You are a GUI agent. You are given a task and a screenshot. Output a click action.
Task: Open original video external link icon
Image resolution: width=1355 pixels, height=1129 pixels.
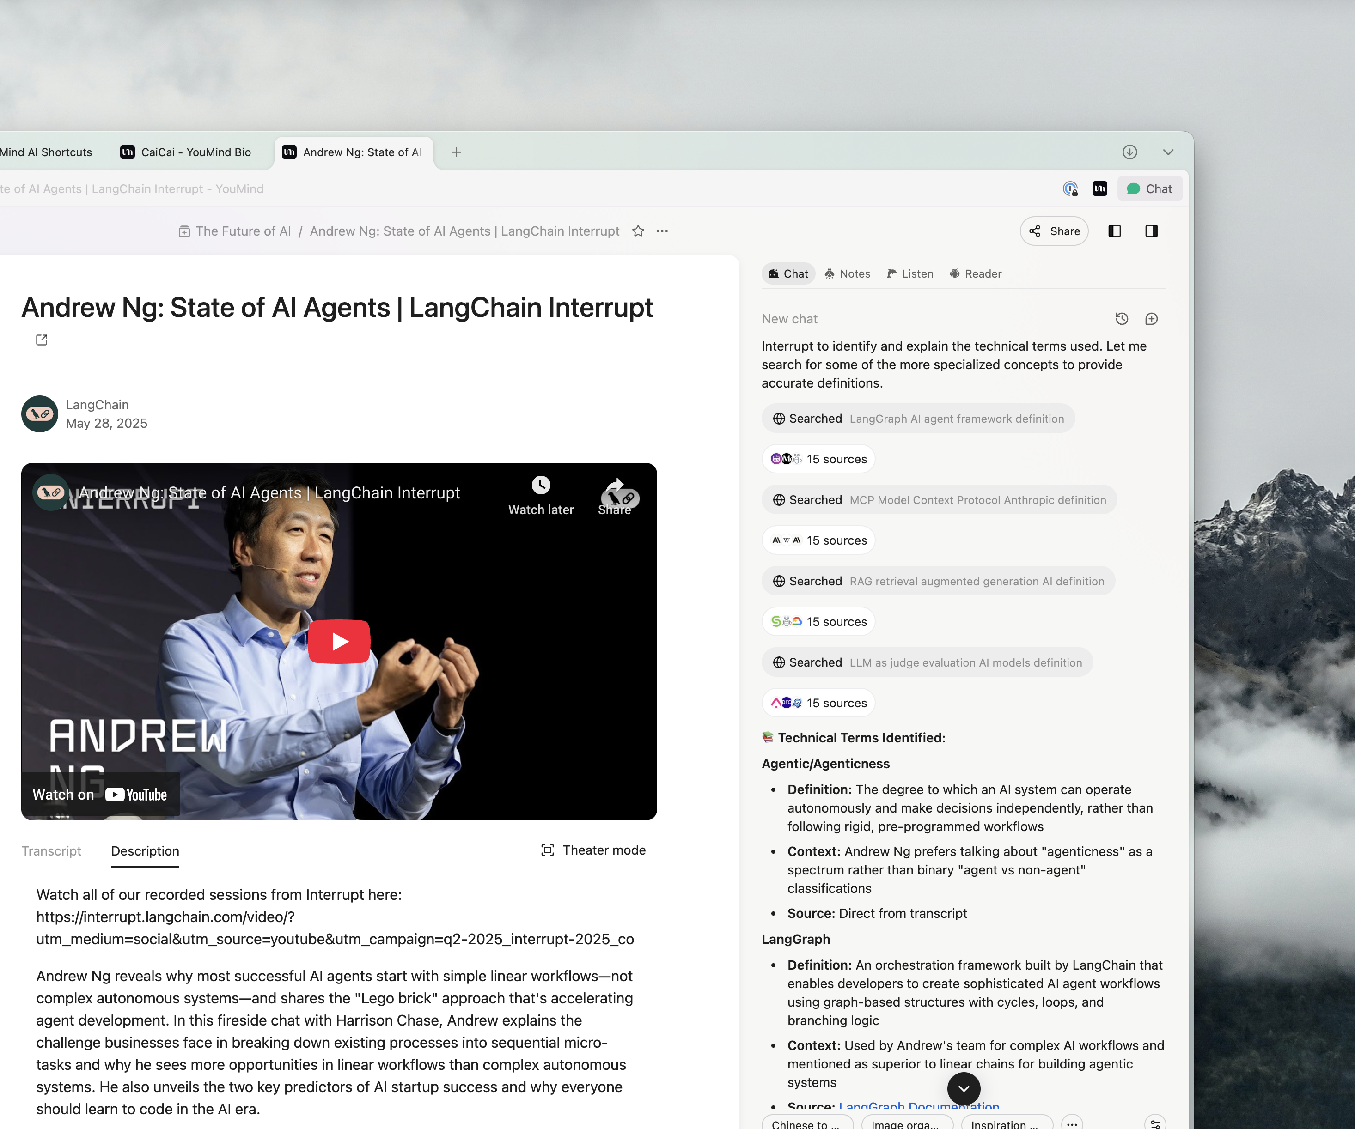pos(42,340)
